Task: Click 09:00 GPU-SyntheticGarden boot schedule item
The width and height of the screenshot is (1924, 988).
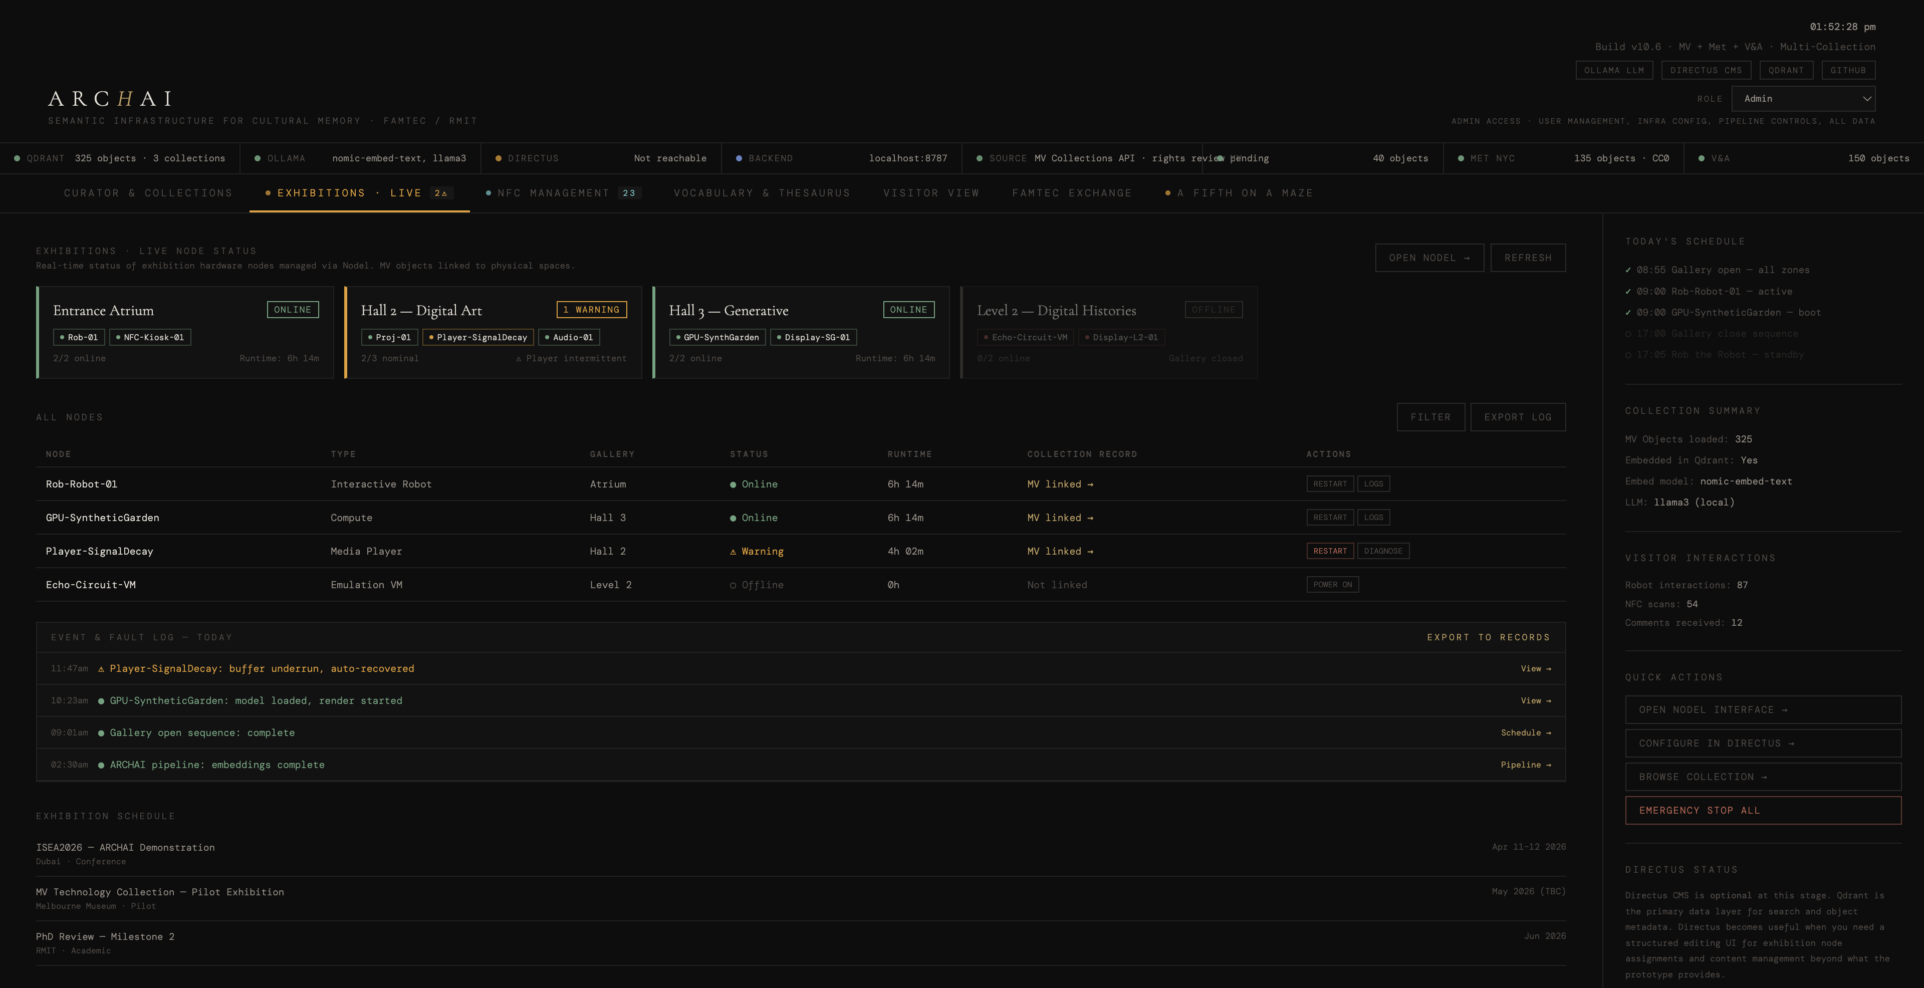Action: [x=1723, y=313]
